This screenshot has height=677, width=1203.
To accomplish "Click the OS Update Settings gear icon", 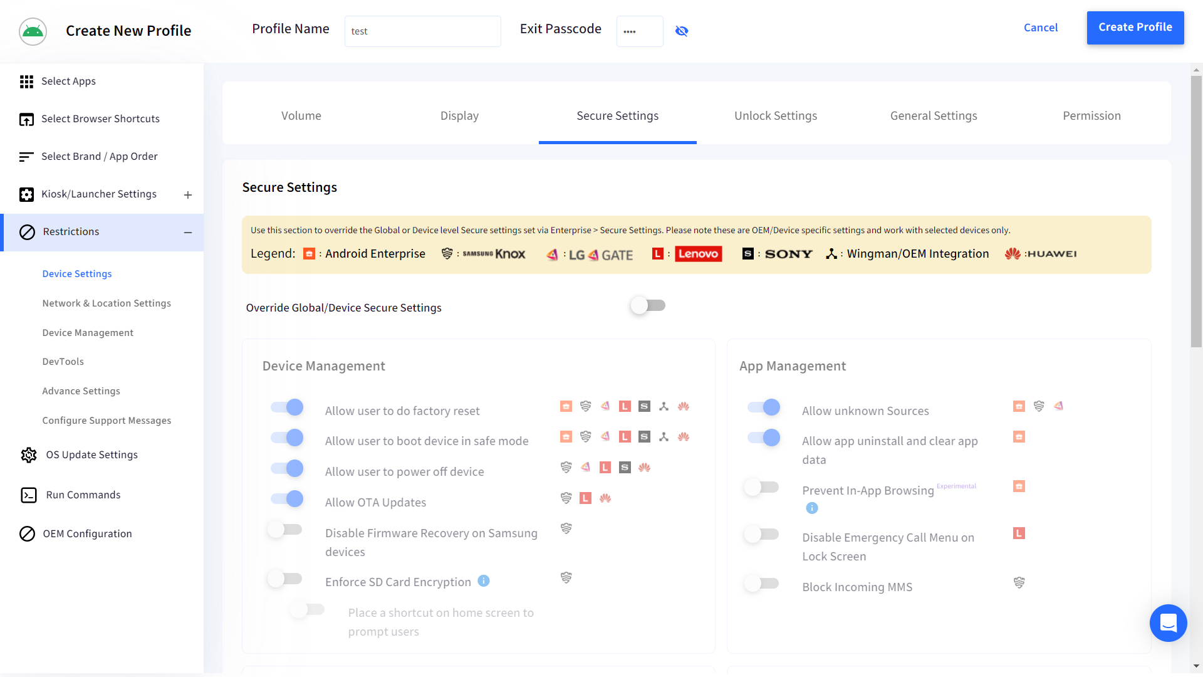I will pyautogui.click(x=29, y=455).
